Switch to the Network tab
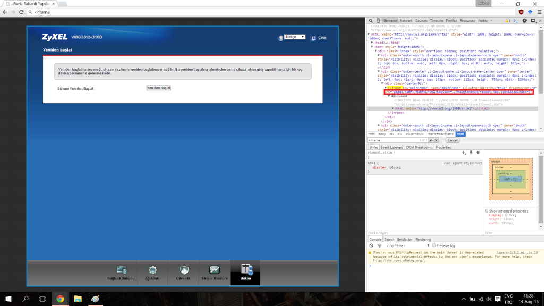The height and width of the screenshot is (306, 544). [x=406, y=21]
